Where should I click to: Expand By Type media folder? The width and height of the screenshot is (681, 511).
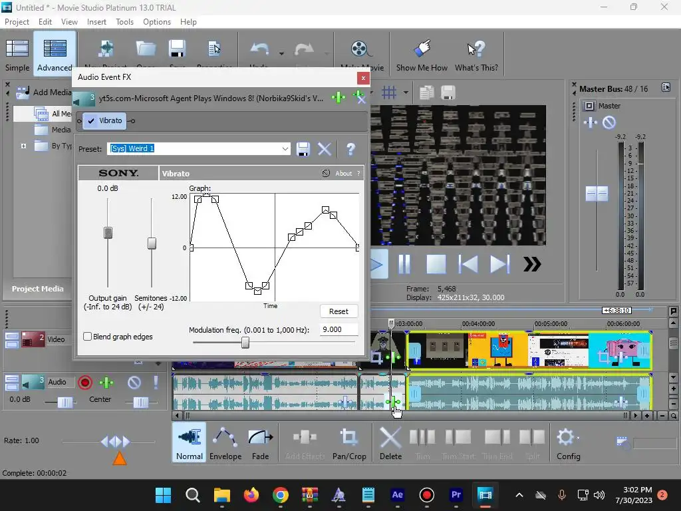[24, 146]
